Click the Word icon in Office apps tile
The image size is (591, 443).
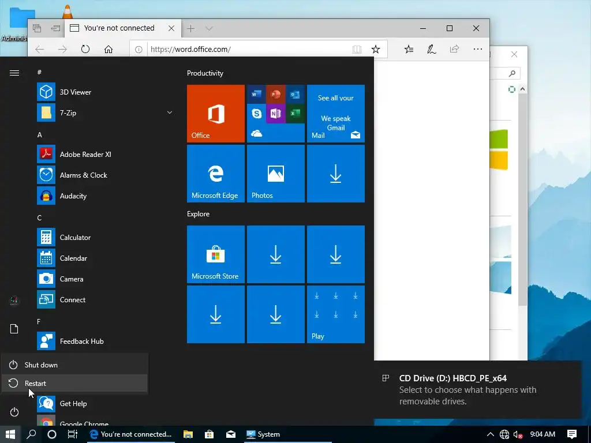click(x=256, y=94)
